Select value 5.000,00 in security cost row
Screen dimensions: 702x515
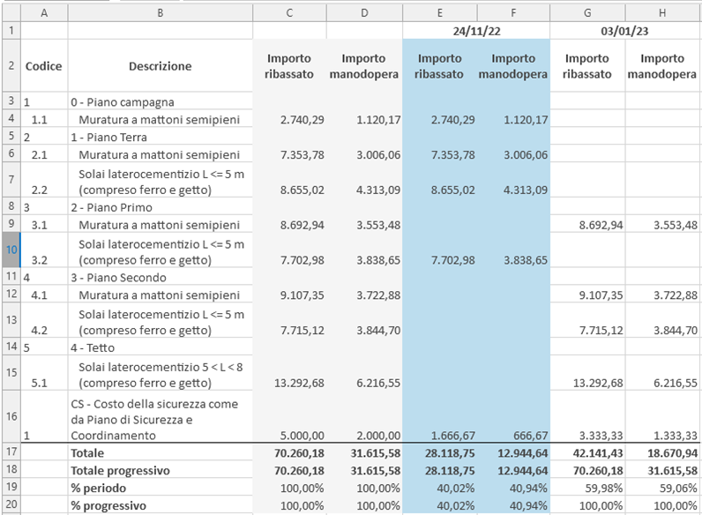click(289, 417)
